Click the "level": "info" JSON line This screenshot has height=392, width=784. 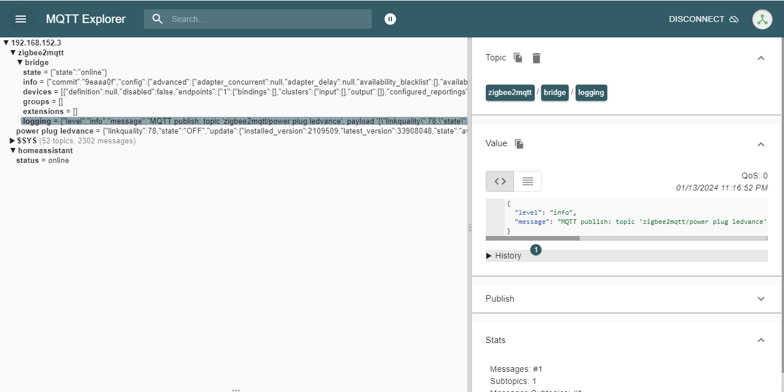click(546, 212)
